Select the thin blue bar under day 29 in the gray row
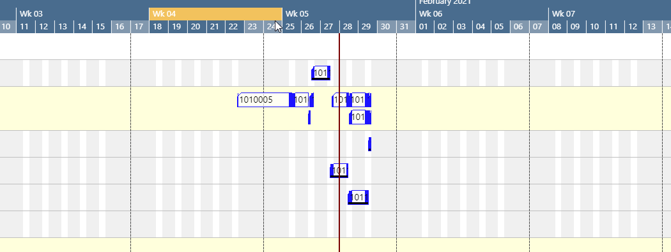 point(370,144)
